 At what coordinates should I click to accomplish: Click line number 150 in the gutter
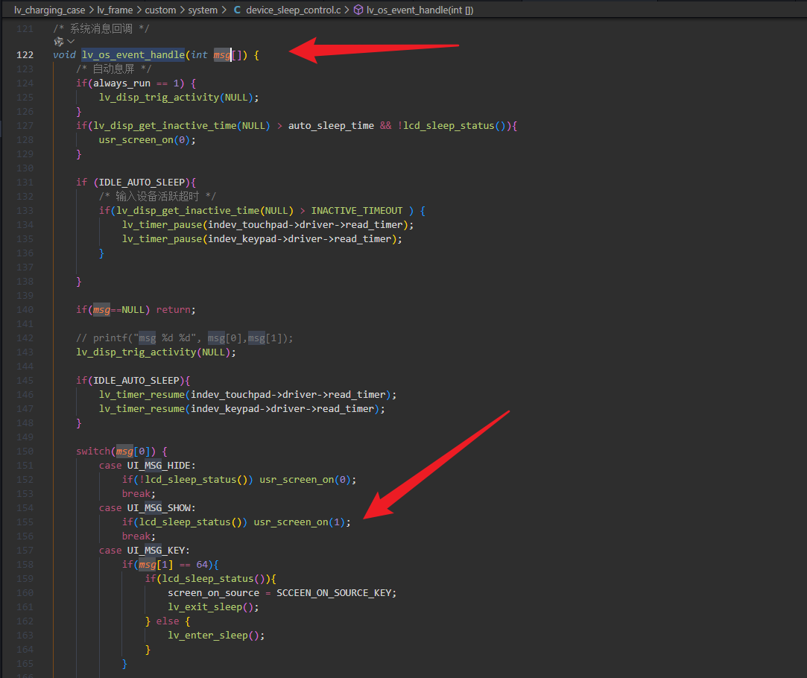coord(25,452)
